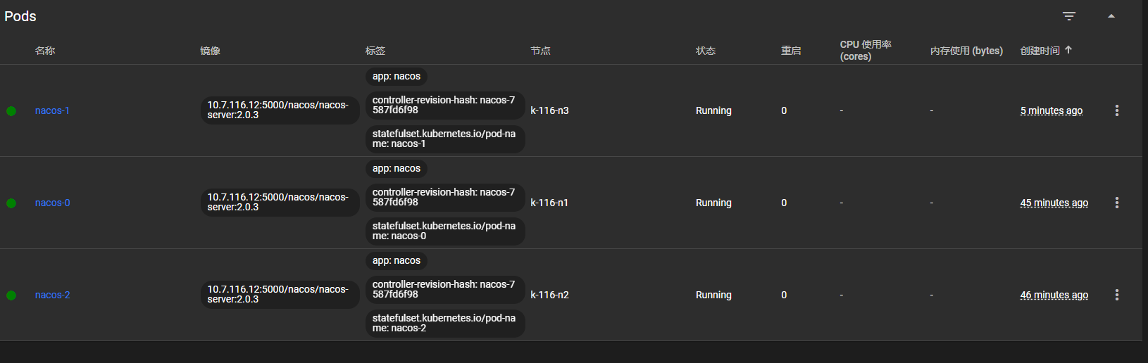Click the '5 minutes ago' timestamp
The height and width of the screenshot is (363, 1148).
pyautogui.click(x=1052, y=110)
